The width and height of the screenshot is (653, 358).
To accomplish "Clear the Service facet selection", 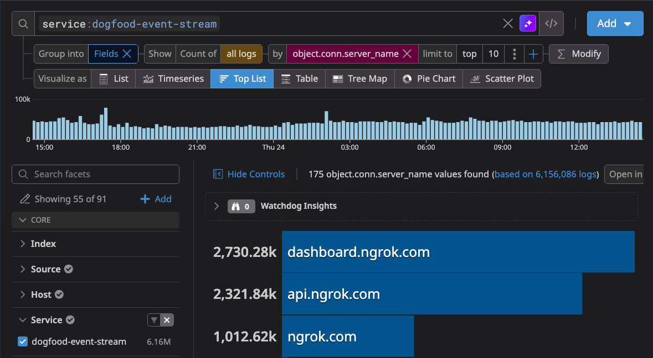I will click(167, 320).
